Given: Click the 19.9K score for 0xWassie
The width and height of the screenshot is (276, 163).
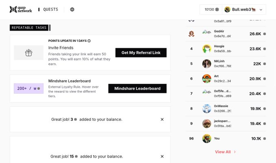Looking at the screenshot, I should click(x=256, y=109).
